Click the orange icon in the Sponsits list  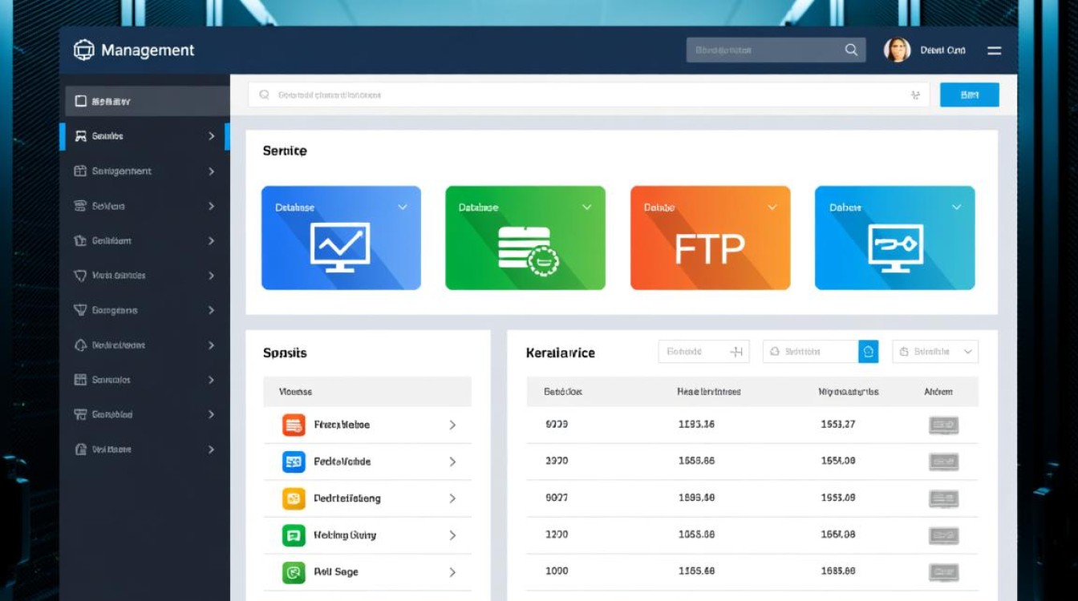coord(294,425)
